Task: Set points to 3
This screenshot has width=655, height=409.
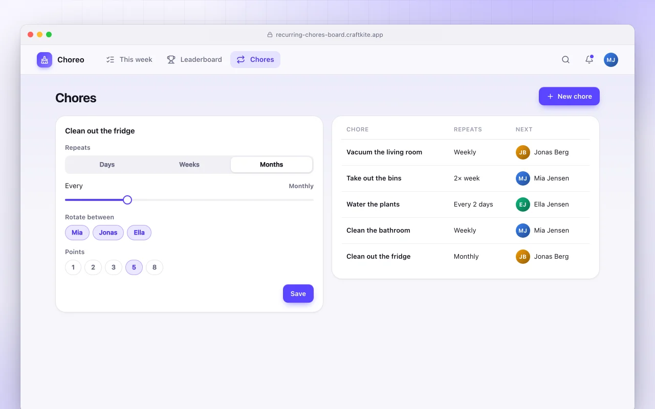Action: (x=114, y=267)
